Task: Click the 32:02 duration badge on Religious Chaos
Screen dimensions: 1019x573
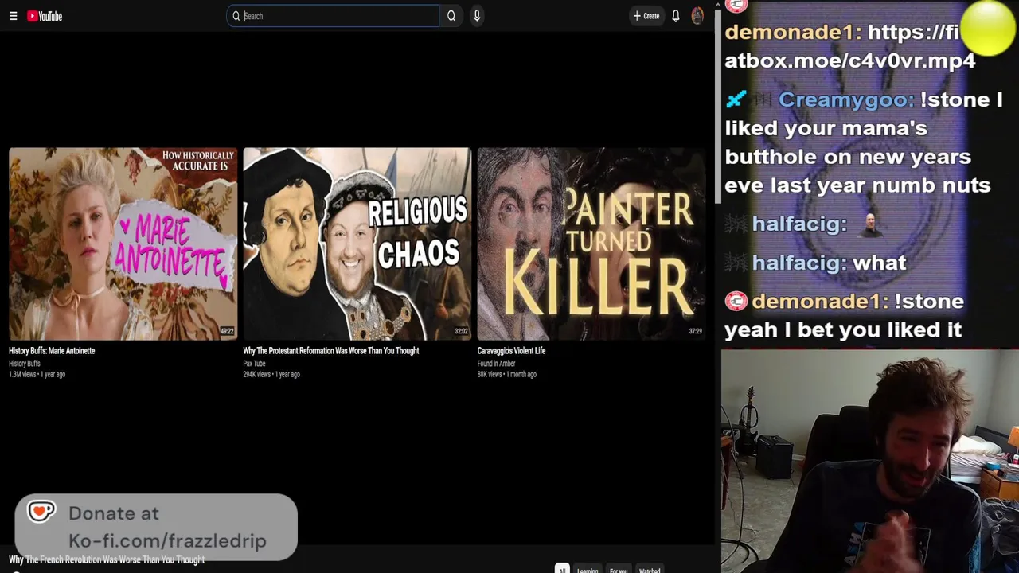Action: tap(461, 331)
